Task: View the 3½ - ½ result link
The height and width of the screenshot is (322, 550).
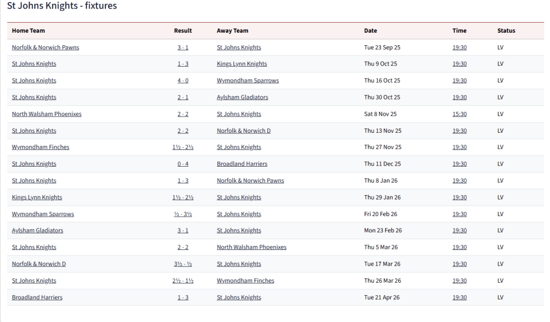Action: click(183, 264)
